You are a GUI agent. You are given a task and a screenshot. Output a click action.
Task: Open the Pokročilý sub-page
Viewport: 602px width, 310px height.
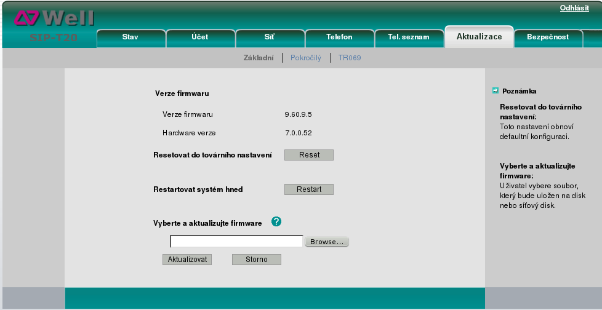pos(306,58)
